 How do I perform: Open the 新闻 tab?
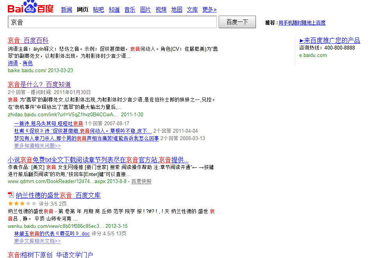(x=66, y=10)
